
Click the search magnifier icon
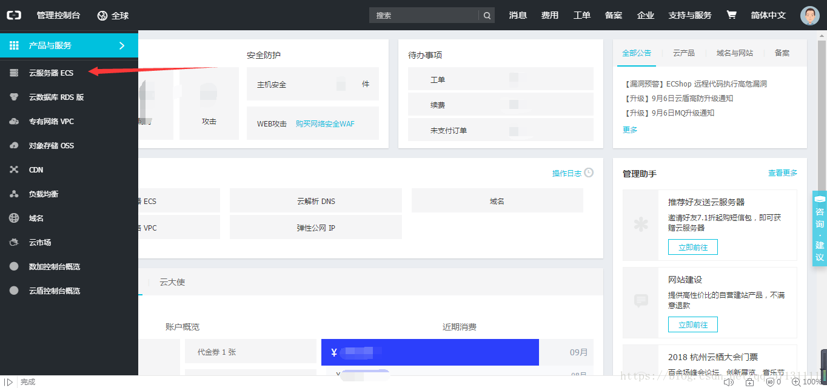point(487,15)
